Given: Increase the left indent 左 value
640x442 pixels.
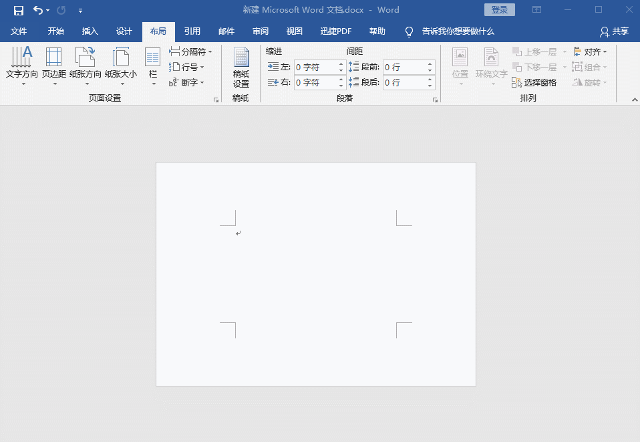Looking at the screenshot, I should click(x=341, y=64).
